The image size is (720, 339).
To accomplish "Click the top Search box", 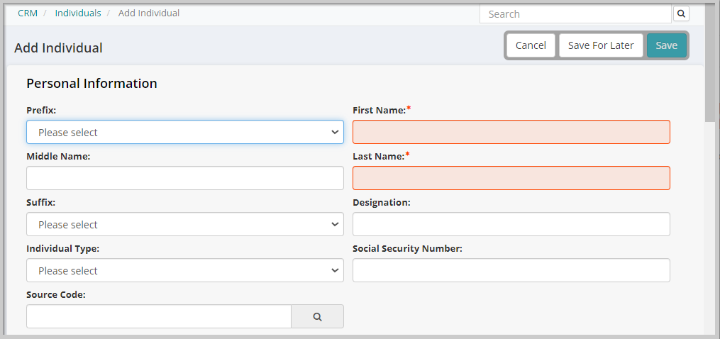I will (575, 13).
